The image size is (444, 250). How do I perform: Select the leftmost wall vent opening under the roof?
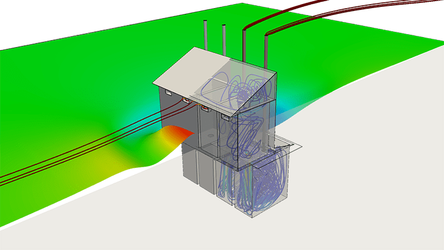coord(168,93)
